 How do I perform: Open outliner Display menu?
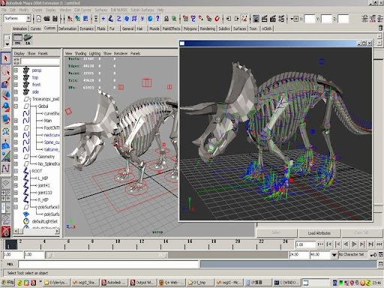click(19, 53)
